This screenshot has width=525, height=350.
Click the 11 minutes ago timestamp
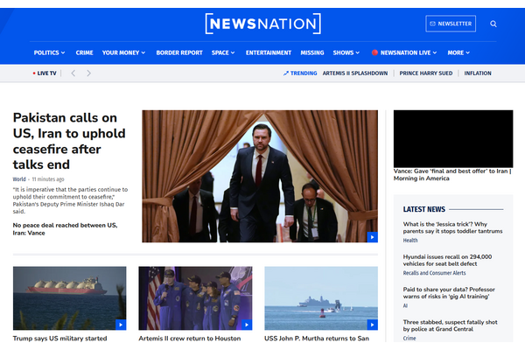(48, 179)
